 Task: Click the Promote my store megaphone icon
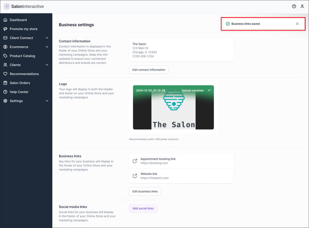tap(5, 29)
